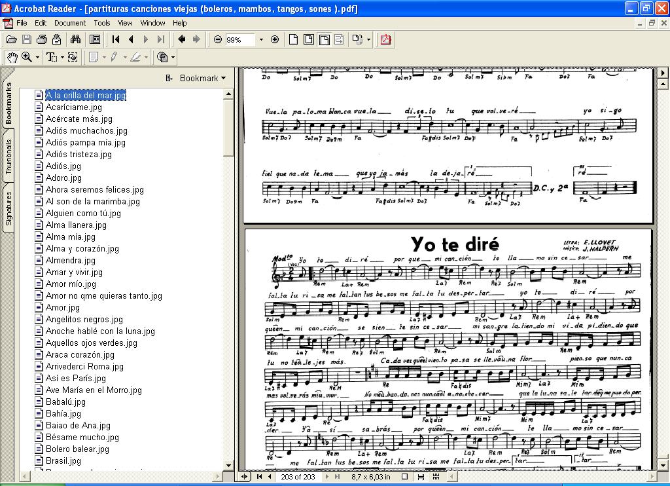The image size is (670, 486).
Task: Expand the Bookmark options dropdown
Action: (x=202, y=78)
